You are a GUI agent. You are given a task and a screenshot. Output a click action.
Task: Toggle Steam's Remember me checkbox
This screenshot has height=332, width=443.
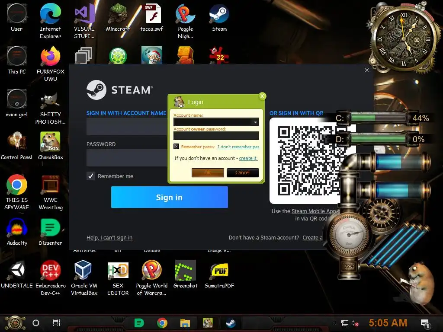[91, 176]
